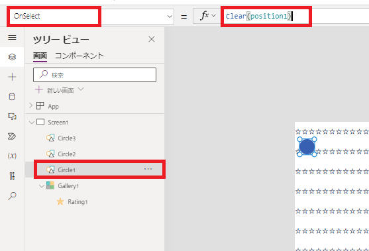Image resolution: width=369 pixels, height=251 pixels.
Task: Switch to the コンポーネント tab
Action: 79,56
